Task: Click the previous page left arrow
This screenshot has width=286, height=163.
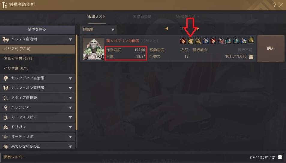Action: [166, 29]
